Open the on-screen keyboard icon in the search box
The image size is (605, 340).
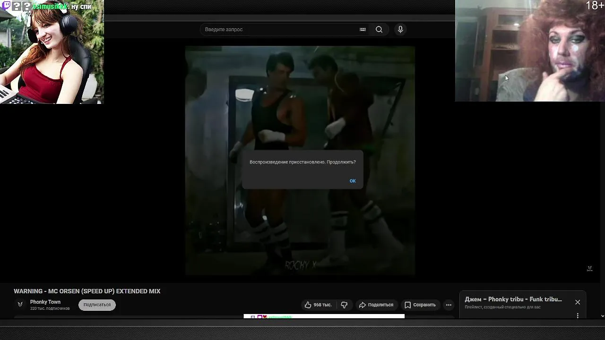click(x=363, y=29)
